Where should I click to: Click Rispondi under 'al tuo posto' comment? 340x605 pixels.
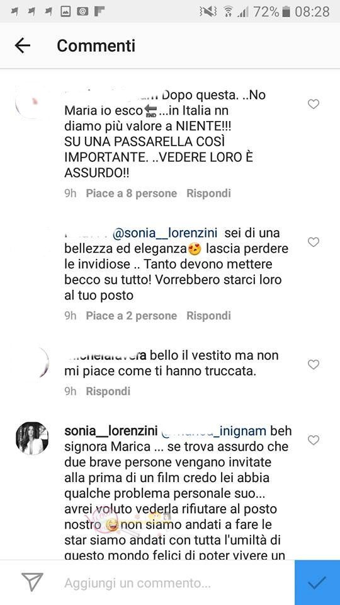click(x=208, y=316)
